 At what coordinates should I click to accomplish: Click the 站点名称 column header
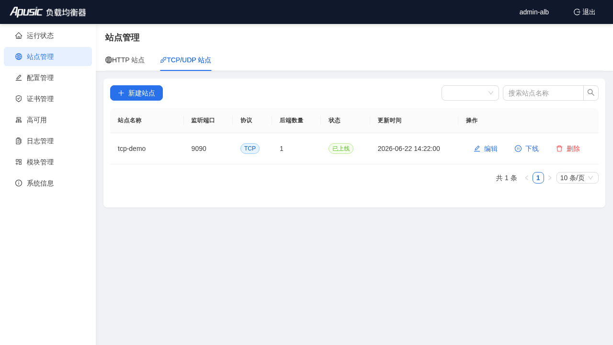[x=130, y=120]
